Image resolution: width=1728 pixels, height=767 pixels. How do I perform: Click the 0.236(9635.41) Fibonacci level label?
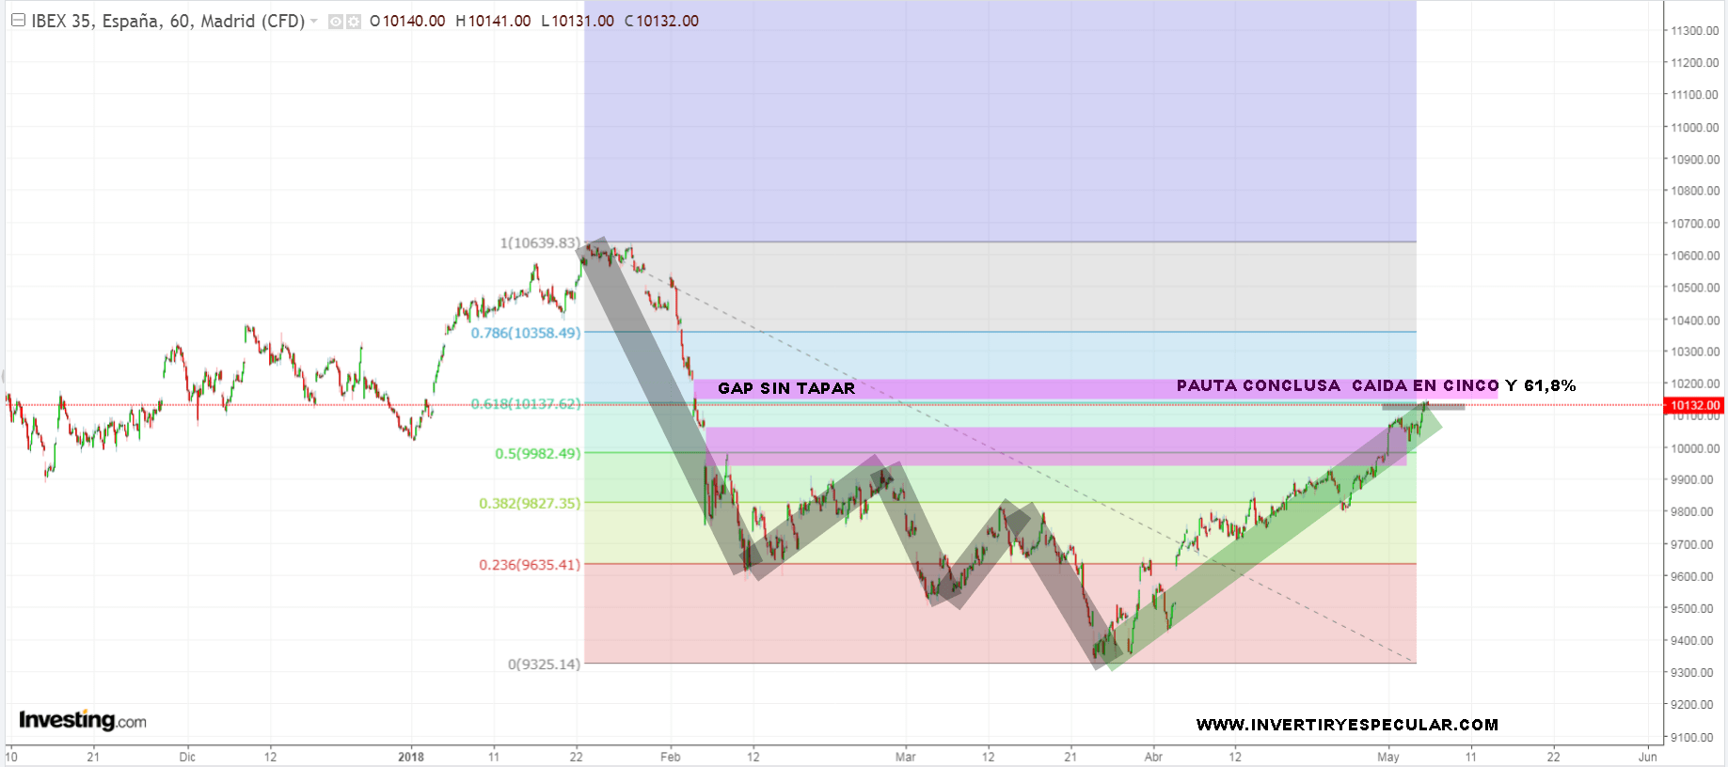coord(530,565)
